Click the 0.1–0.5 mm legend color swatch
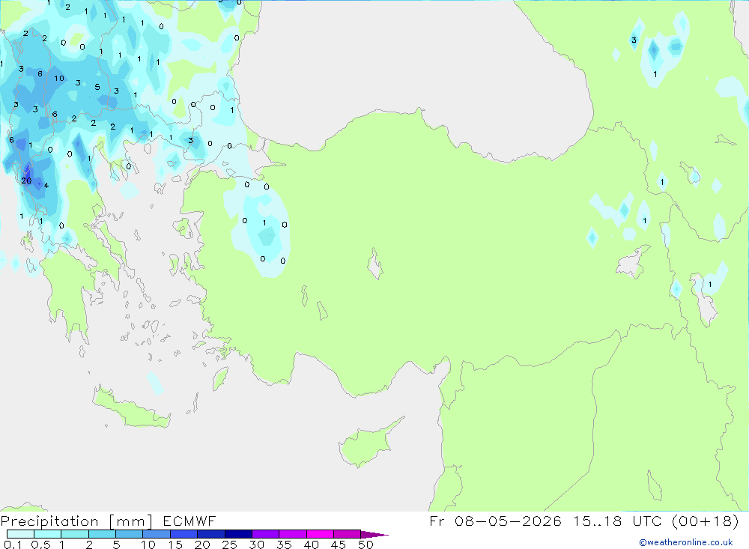The height and width of the screenshot is (549, 749). coord(20,534)
